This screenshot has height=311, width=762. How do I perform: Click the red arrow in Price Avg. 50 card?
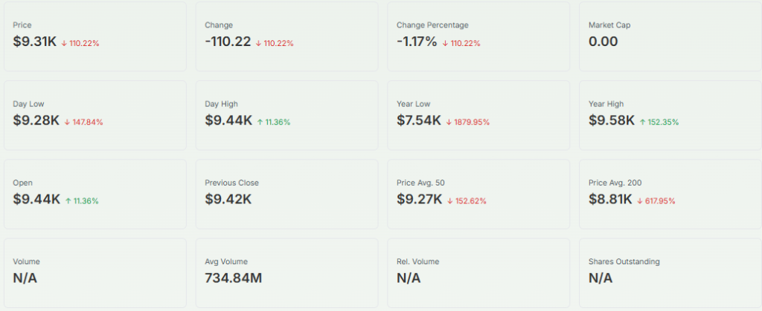pos(450,200)
